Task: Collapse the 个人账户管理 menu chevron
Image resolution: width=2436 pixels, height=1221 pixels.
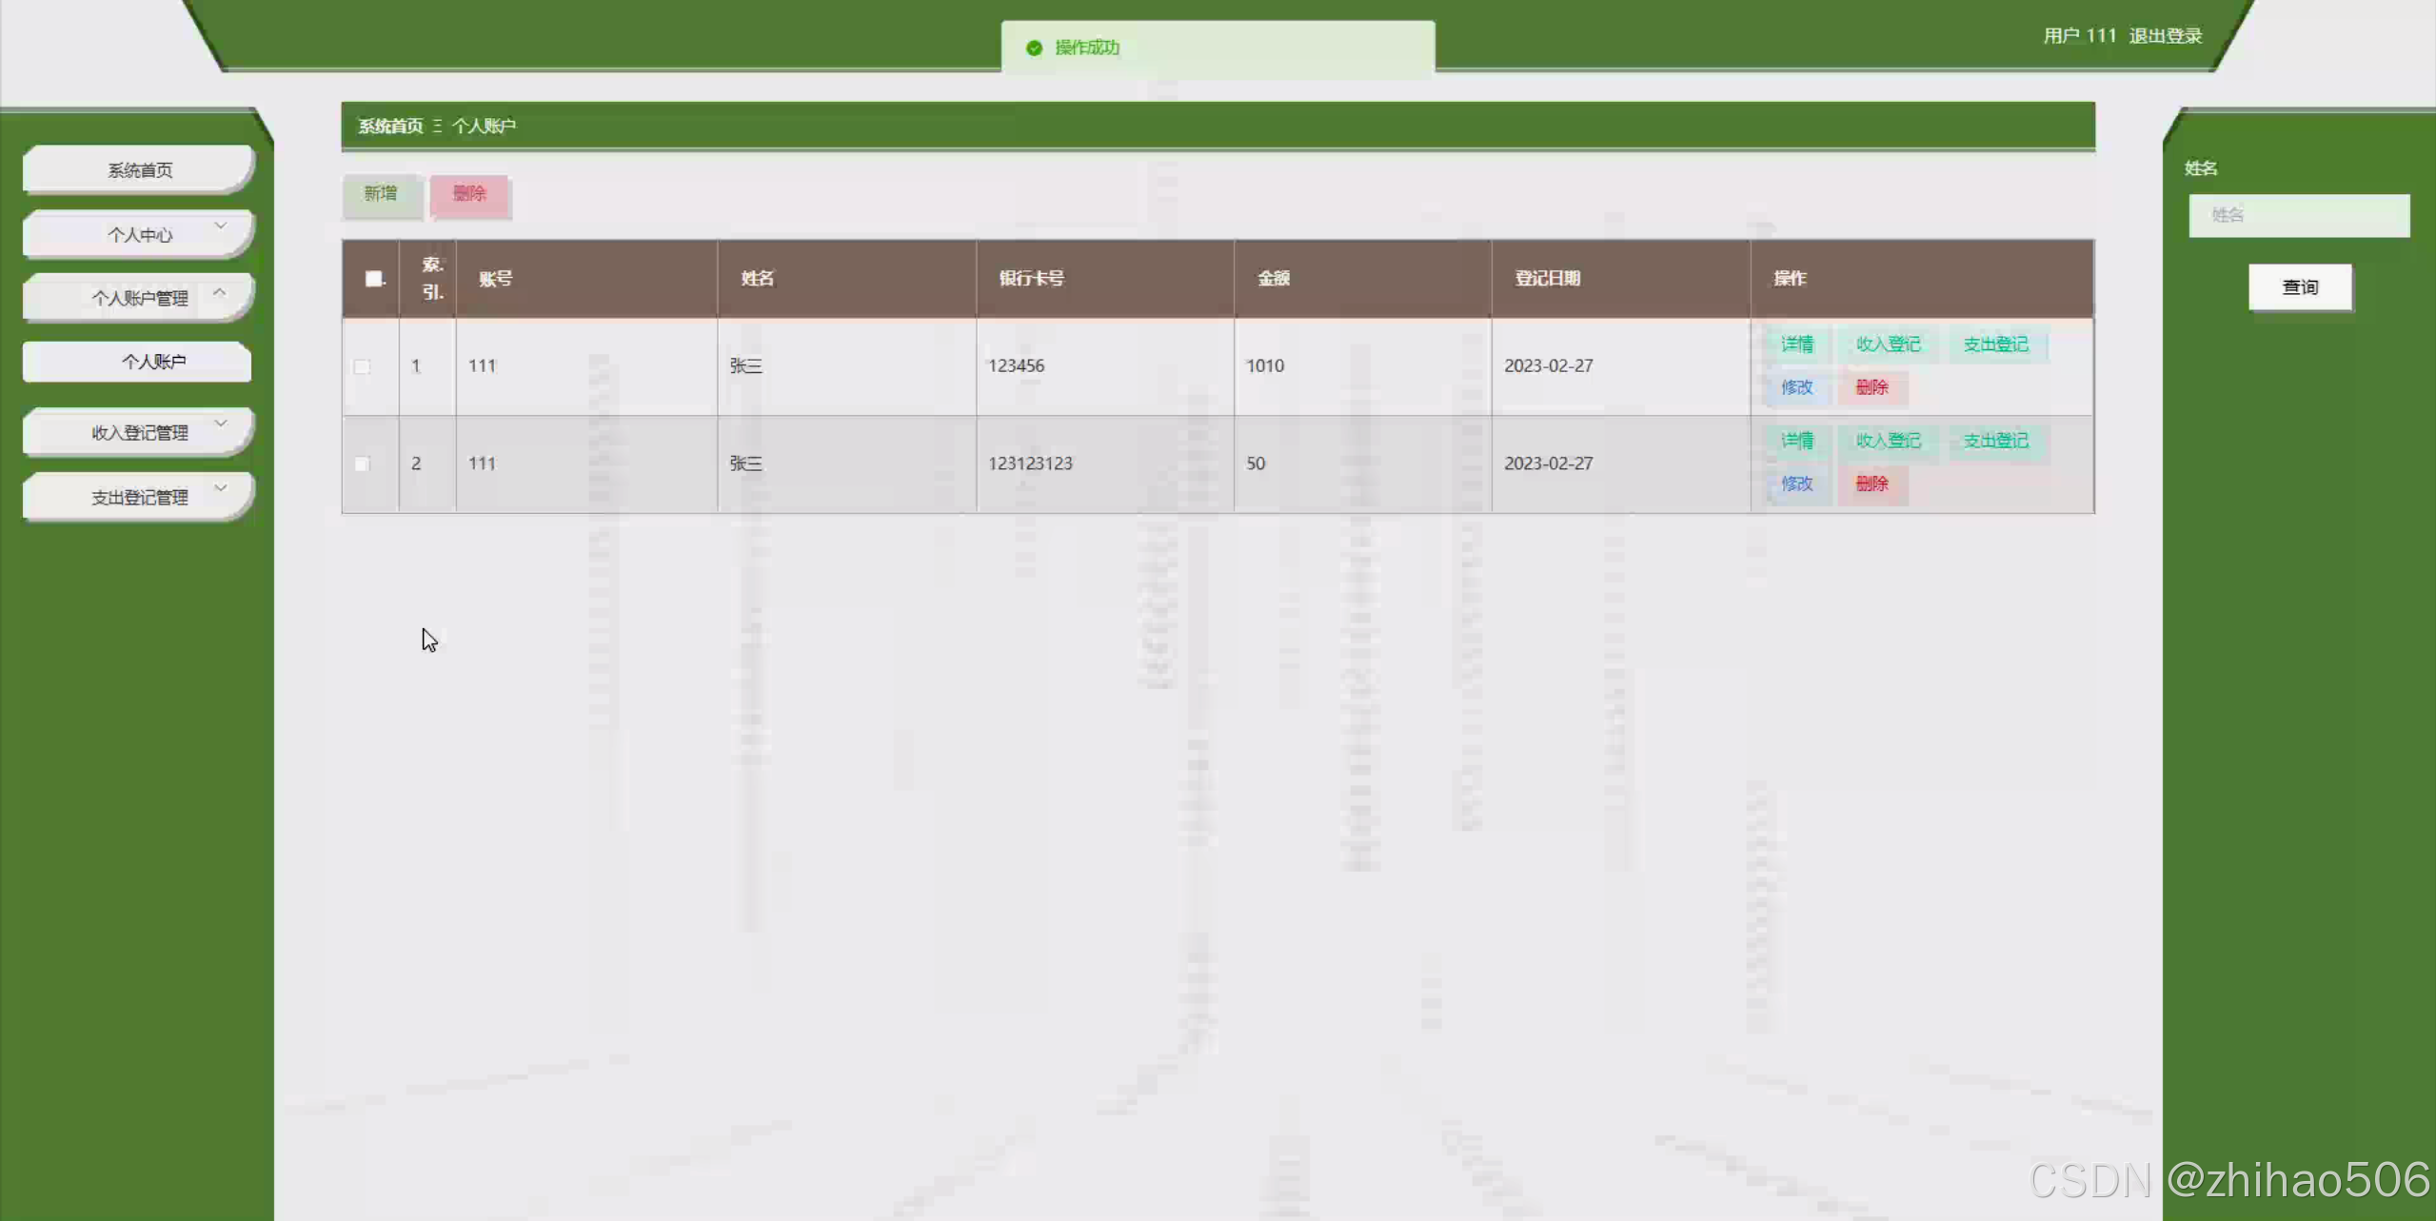Action: pos(220,292)
